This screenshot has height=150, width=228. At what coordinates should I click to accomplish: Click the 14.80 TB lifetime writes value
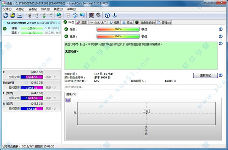pyautogui.click(x=170, y=81)
